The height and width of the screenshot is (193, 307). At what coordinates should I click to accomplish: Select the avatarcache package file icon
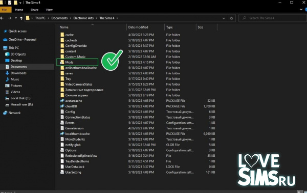point(62,101)
